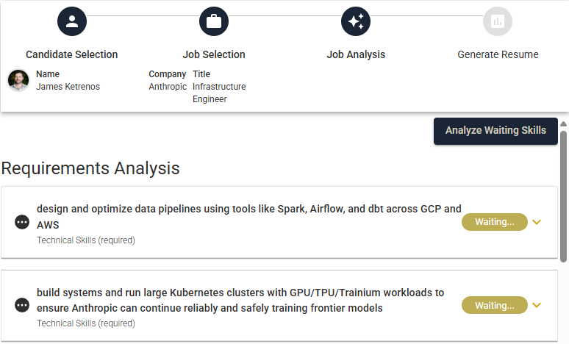This screenshot has height=344, width=569.
Task: Click the Waiting status on Kubernetes requirement
Action: (494, 305)
